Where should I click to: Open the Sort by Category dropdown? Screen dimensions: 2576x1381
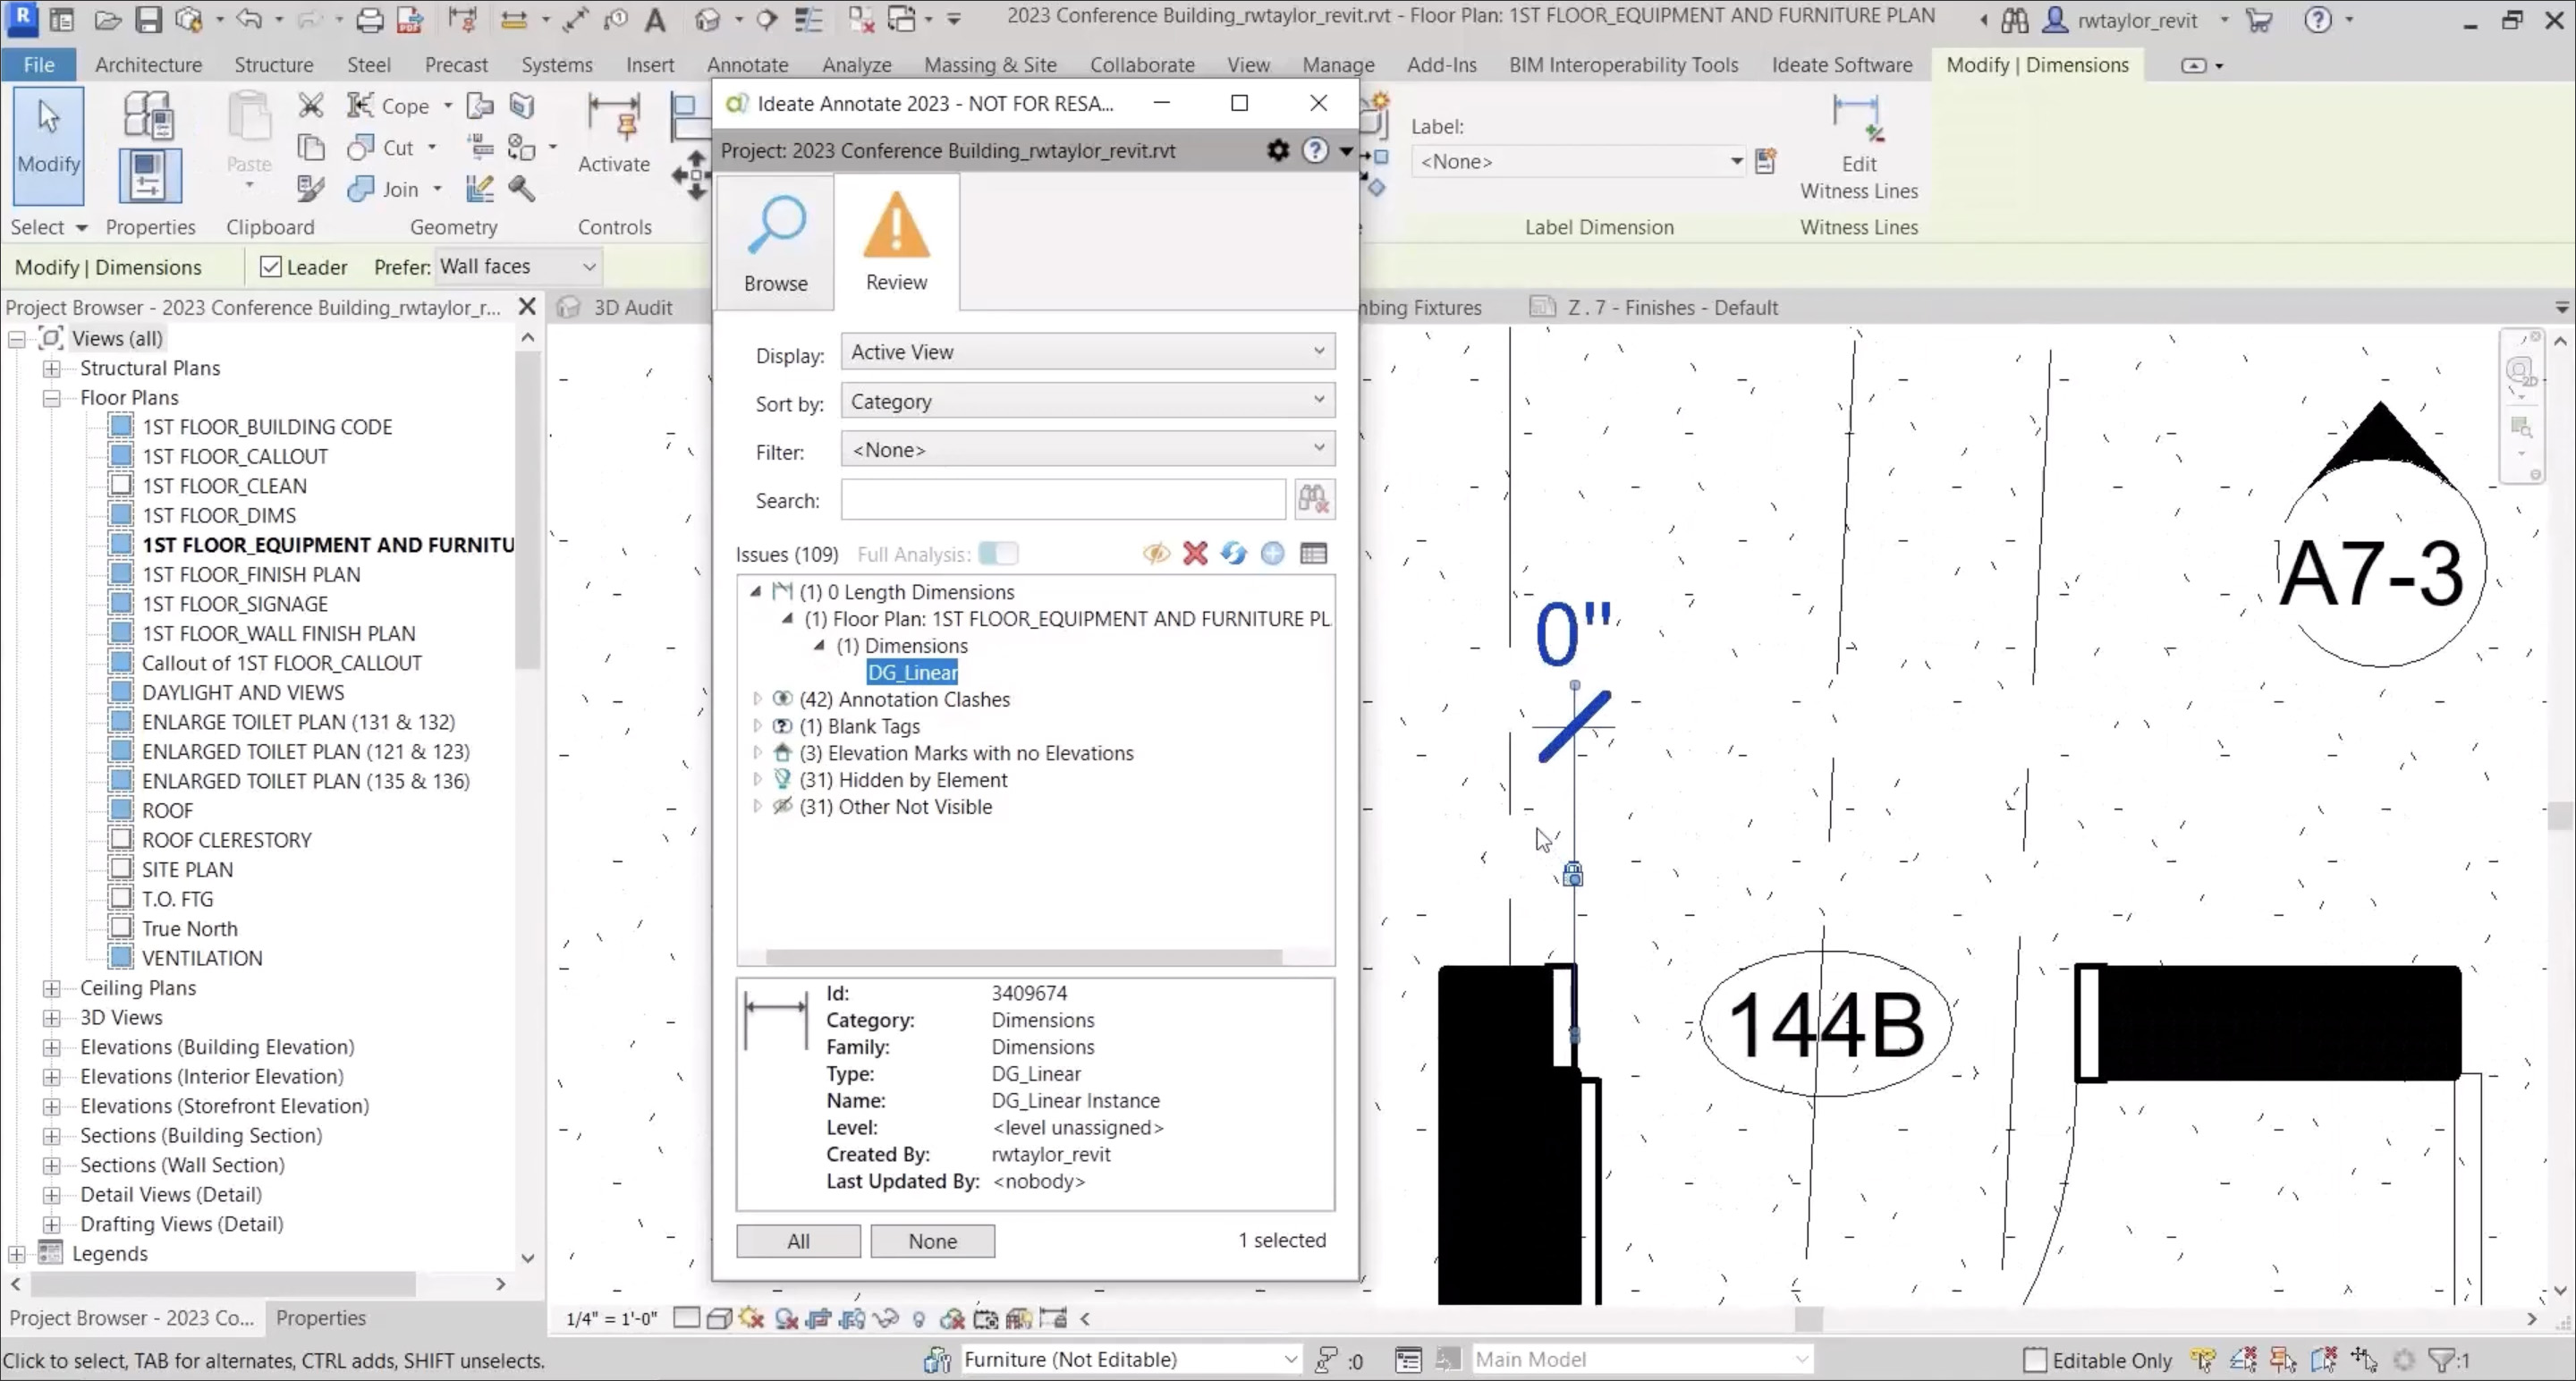(1087, 401)
